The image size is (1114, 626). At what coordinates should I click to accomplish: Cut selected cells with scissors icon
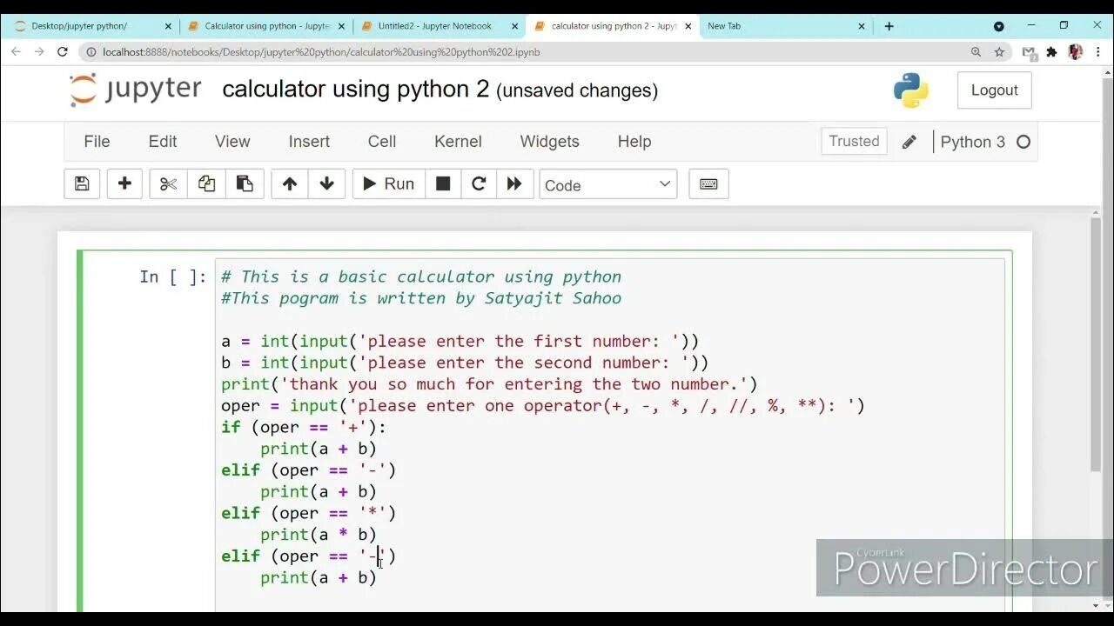click(x=168, y=183)
